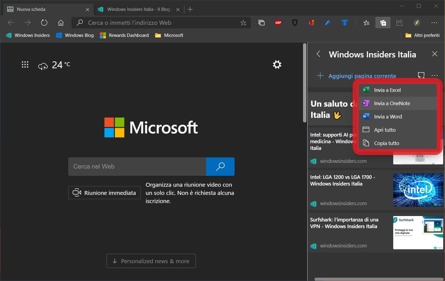Image resolution: width=445 pixels, height=281 pixels.
Task: Close the Collections panel
Action: click(435, 54)
